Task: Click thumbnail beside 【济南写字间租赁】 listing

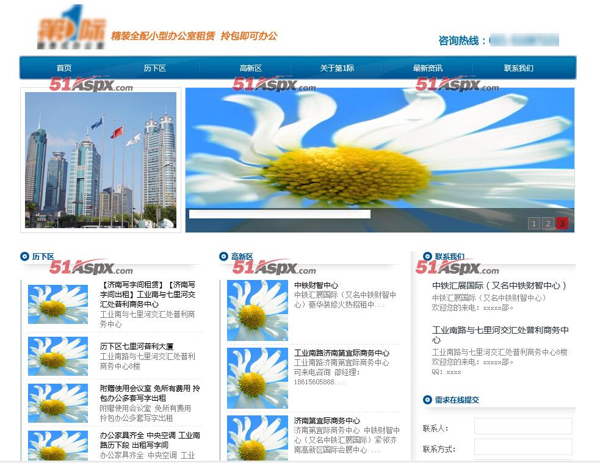Action: coord(58,304)
